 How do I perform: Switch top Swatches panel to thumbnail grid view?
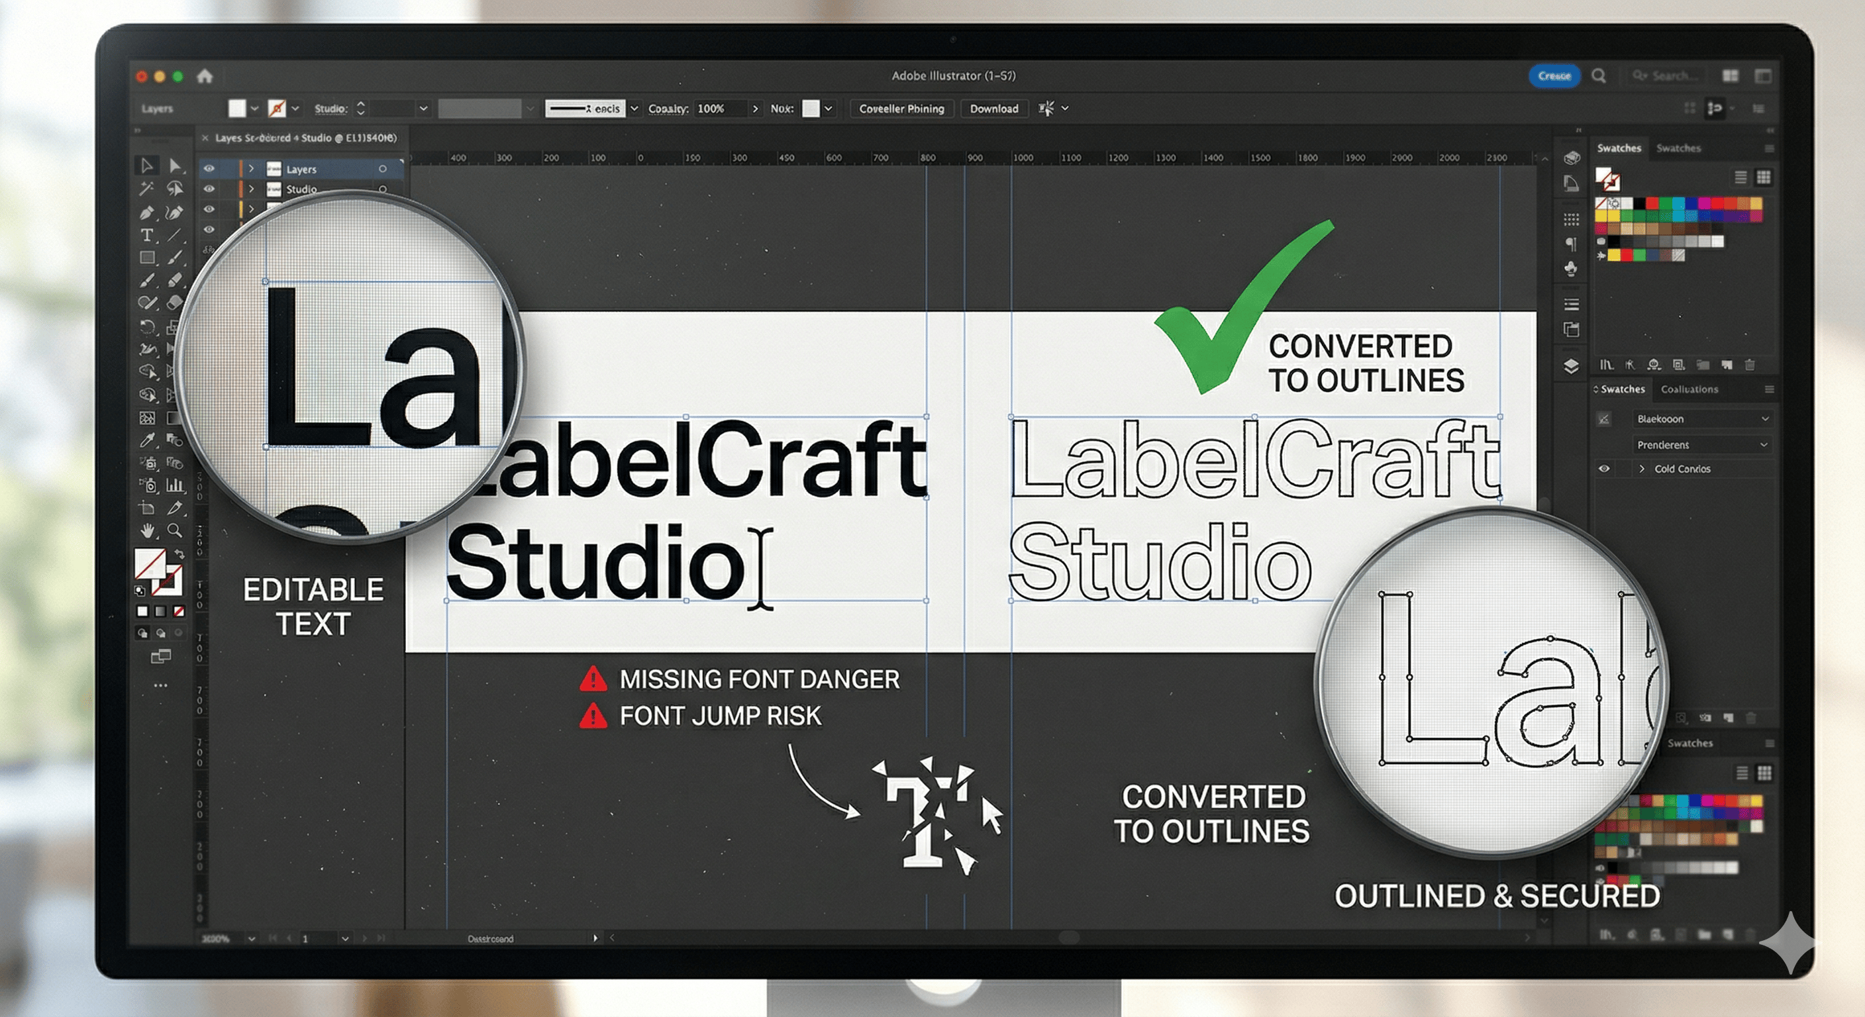pos(1764,177)
